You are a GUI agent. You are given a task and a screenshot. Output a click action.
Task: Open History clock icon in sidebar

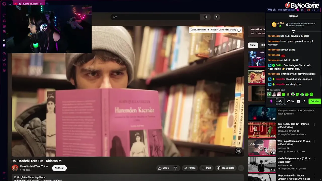pyautogui.click(x=4, y=59)
